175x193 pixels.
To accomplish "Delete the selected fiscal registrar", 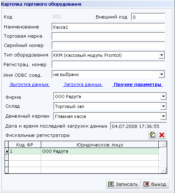I will pyautogui.click(x=162, y=135).
